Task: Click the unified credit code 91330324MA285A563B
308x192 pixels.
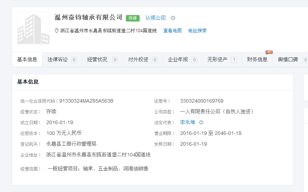Action: (86, 101)
